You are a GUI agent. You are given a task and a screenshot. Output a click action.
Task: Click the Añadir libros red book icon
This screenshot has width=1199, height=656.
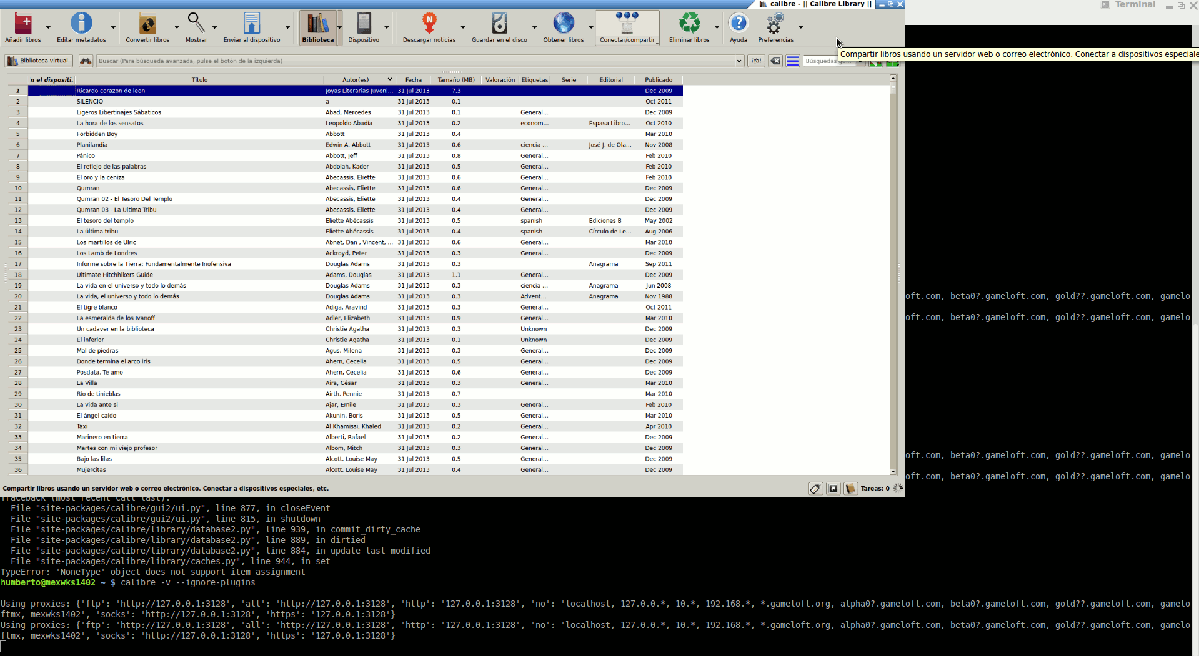click(x=23, y=24)
